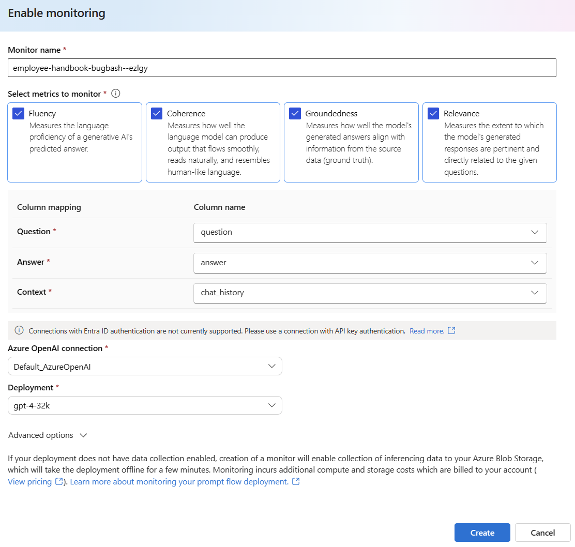
Task: Toggle the Groundedness metric checkbox
Action: [x=295, y=114]
